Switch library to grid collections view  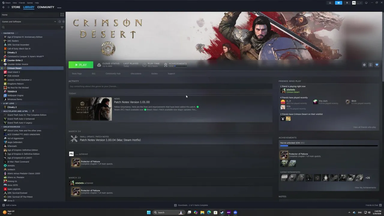click(x=62, y=15)
